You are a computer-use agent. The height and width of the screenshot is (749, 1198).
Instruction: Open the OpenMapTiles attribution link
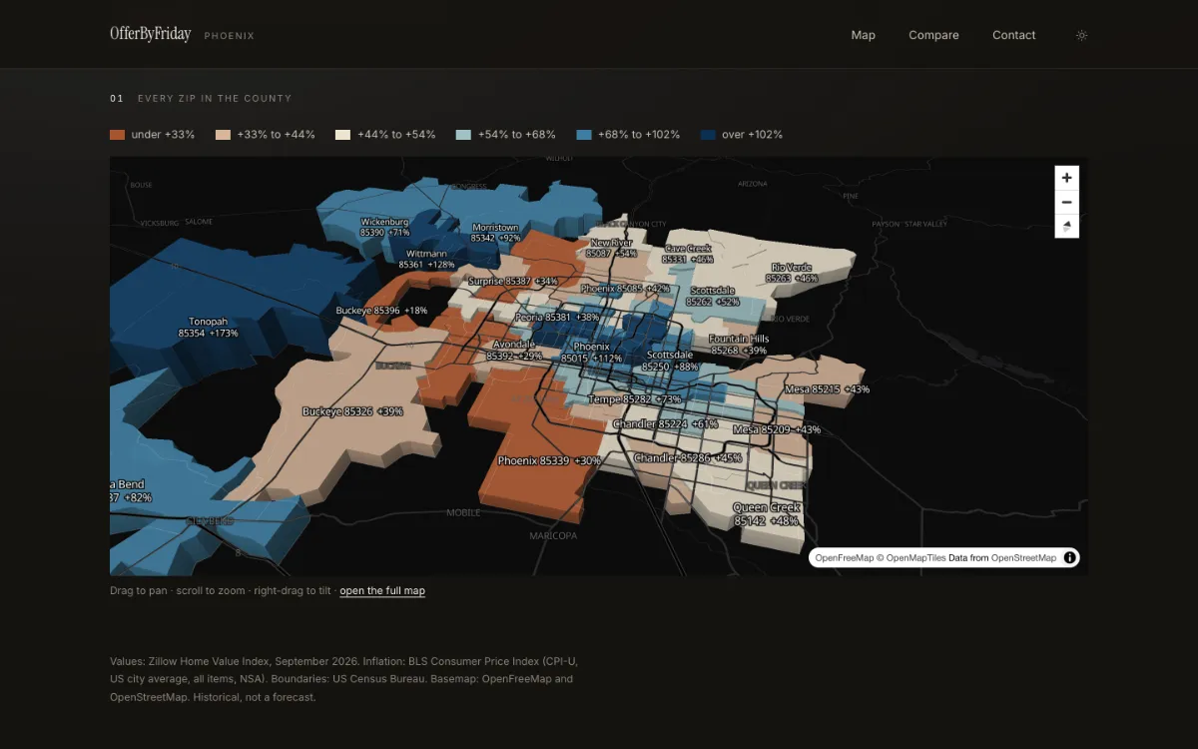click(915, 558)
